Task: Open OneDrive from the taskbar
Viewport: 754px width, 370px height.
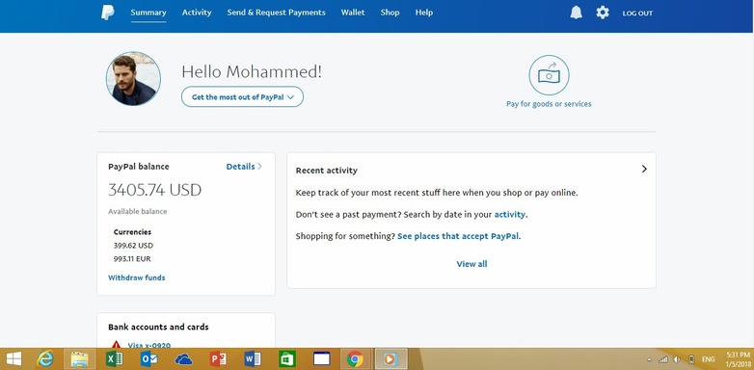Action: point(184,359)
